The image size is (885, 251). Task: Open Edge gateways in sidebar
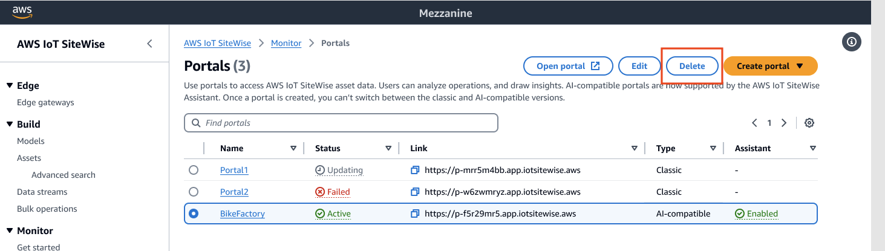tap(45, 102)
